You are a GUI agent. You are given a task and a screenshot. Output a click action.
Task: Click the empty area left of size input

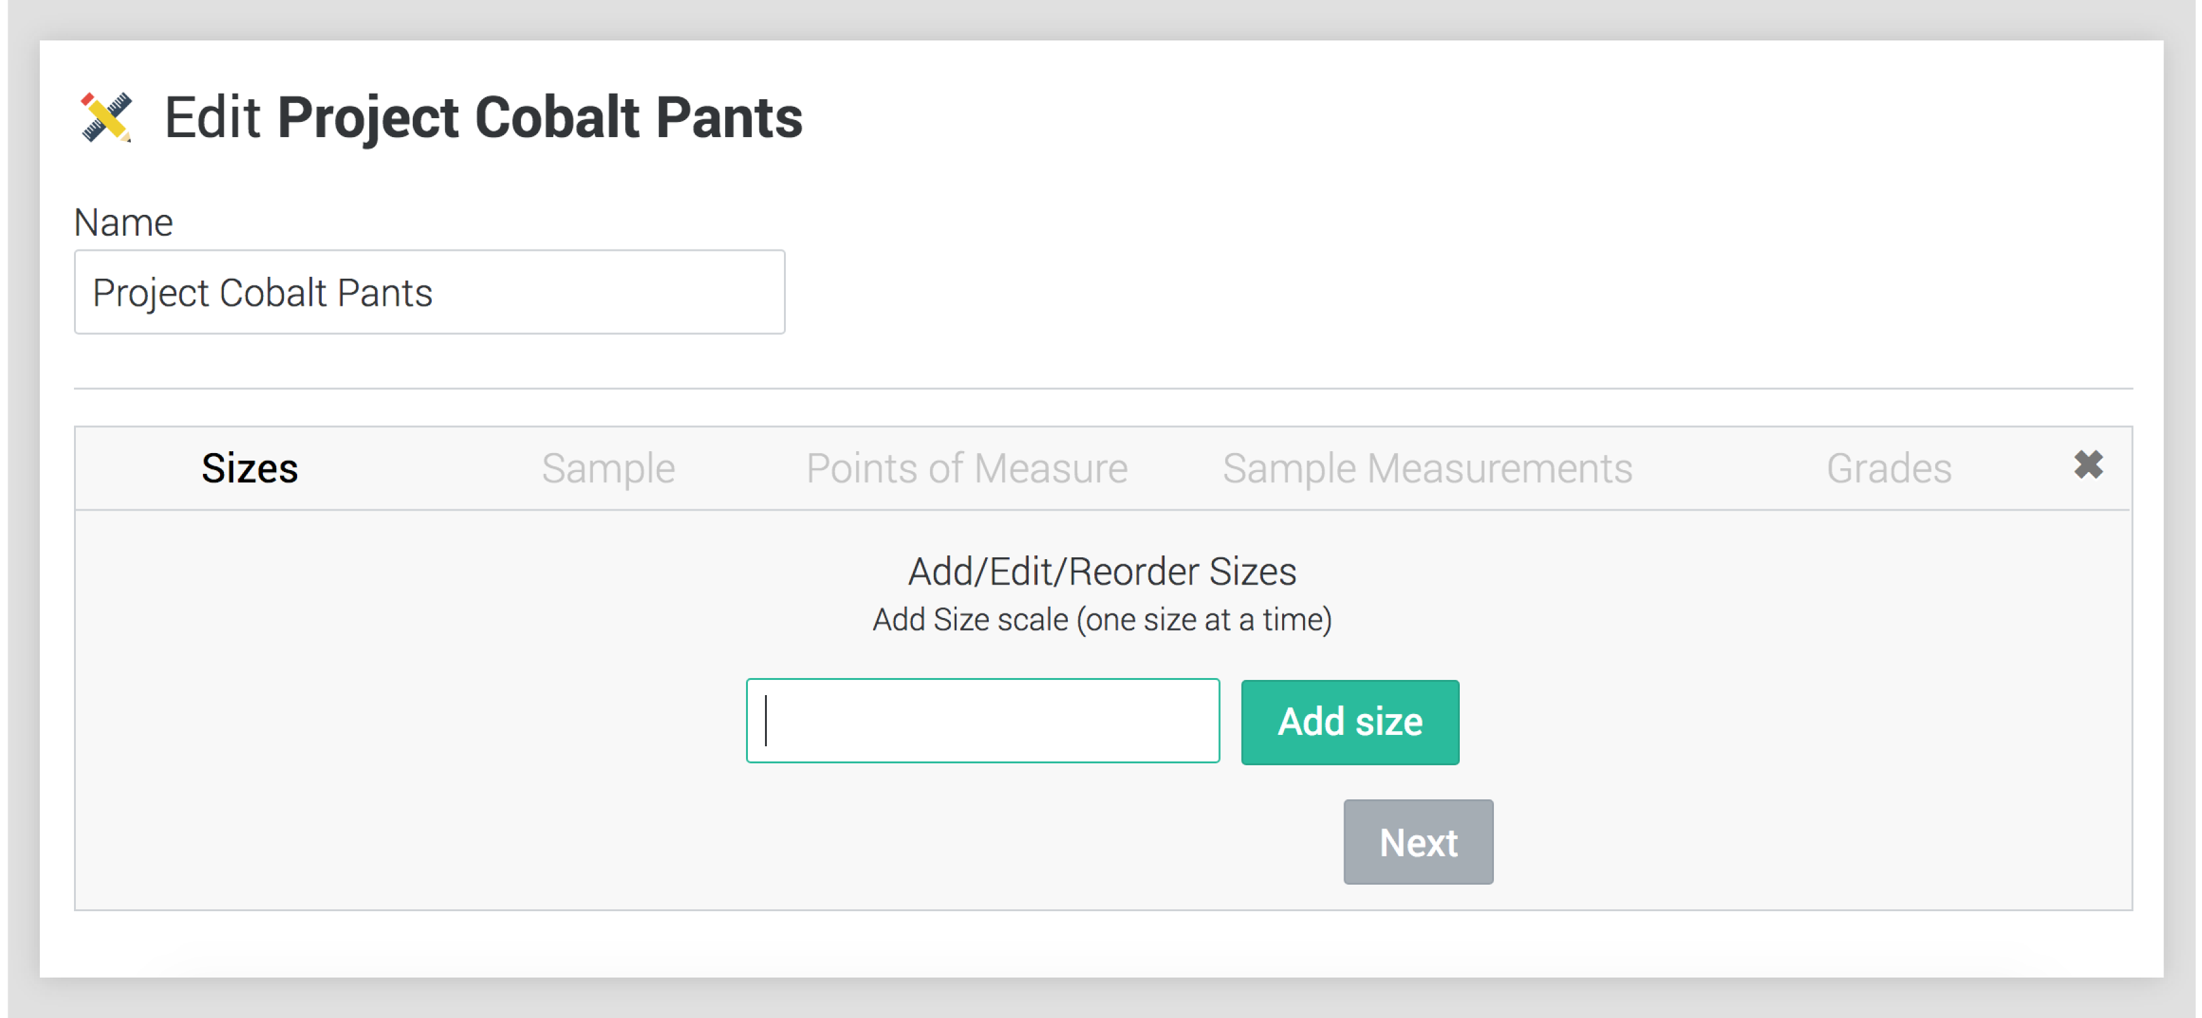[x=410, y=720]
